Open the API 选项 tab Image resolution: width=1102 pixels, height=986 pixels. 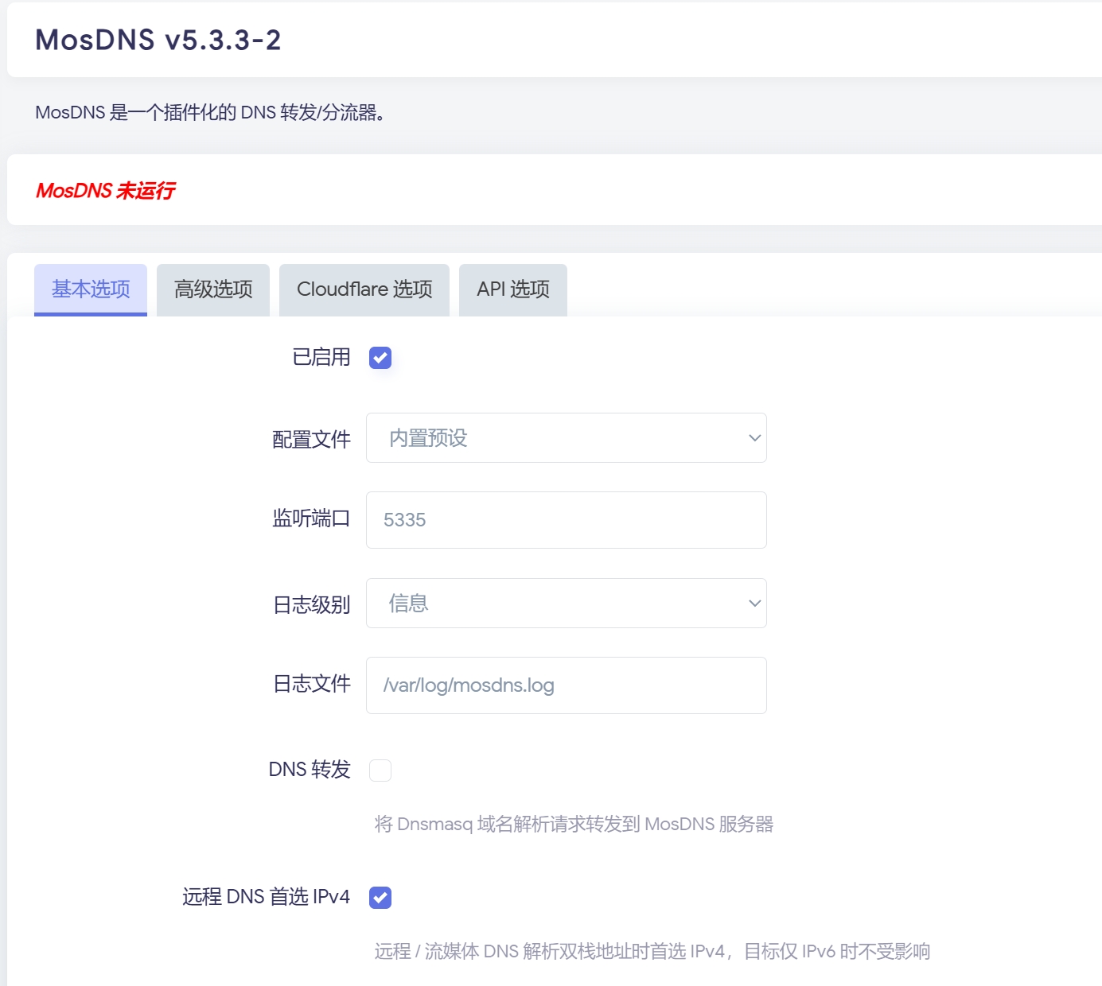click(x=513, y=289)
